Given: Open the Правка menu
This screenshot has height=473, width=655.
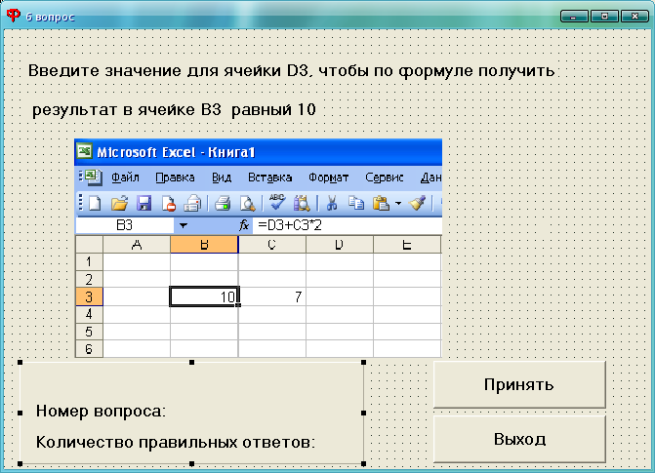Looking at the screenshot, I should coord(175,177).
